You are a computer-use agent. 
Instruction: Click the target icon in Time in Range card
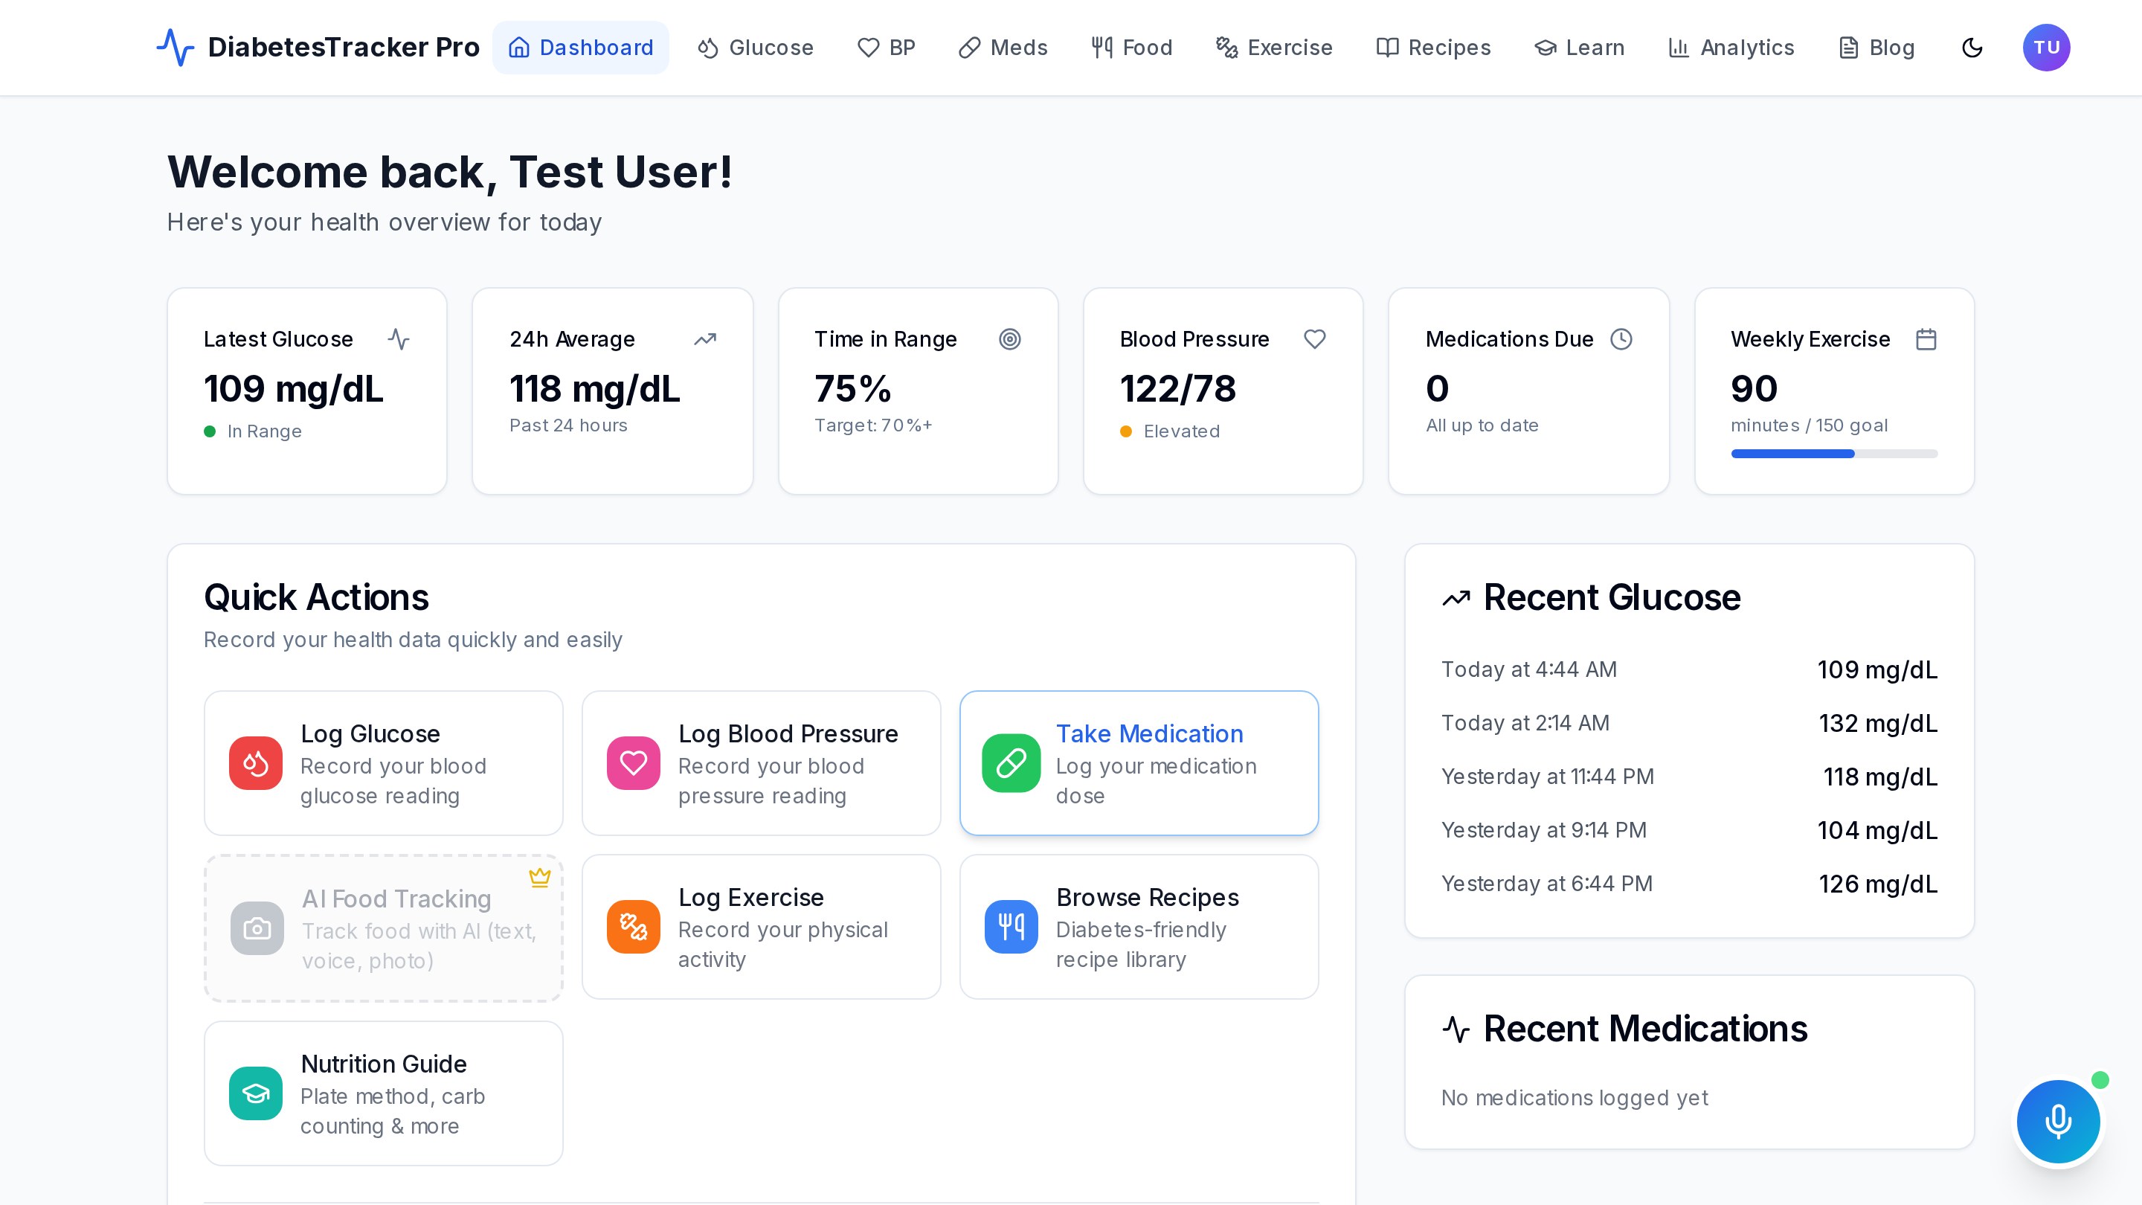tap(1009, 339)
